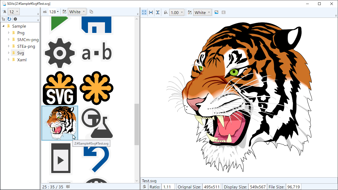
Task: Expand the Png folder node
Action: (x=9, y=33)
